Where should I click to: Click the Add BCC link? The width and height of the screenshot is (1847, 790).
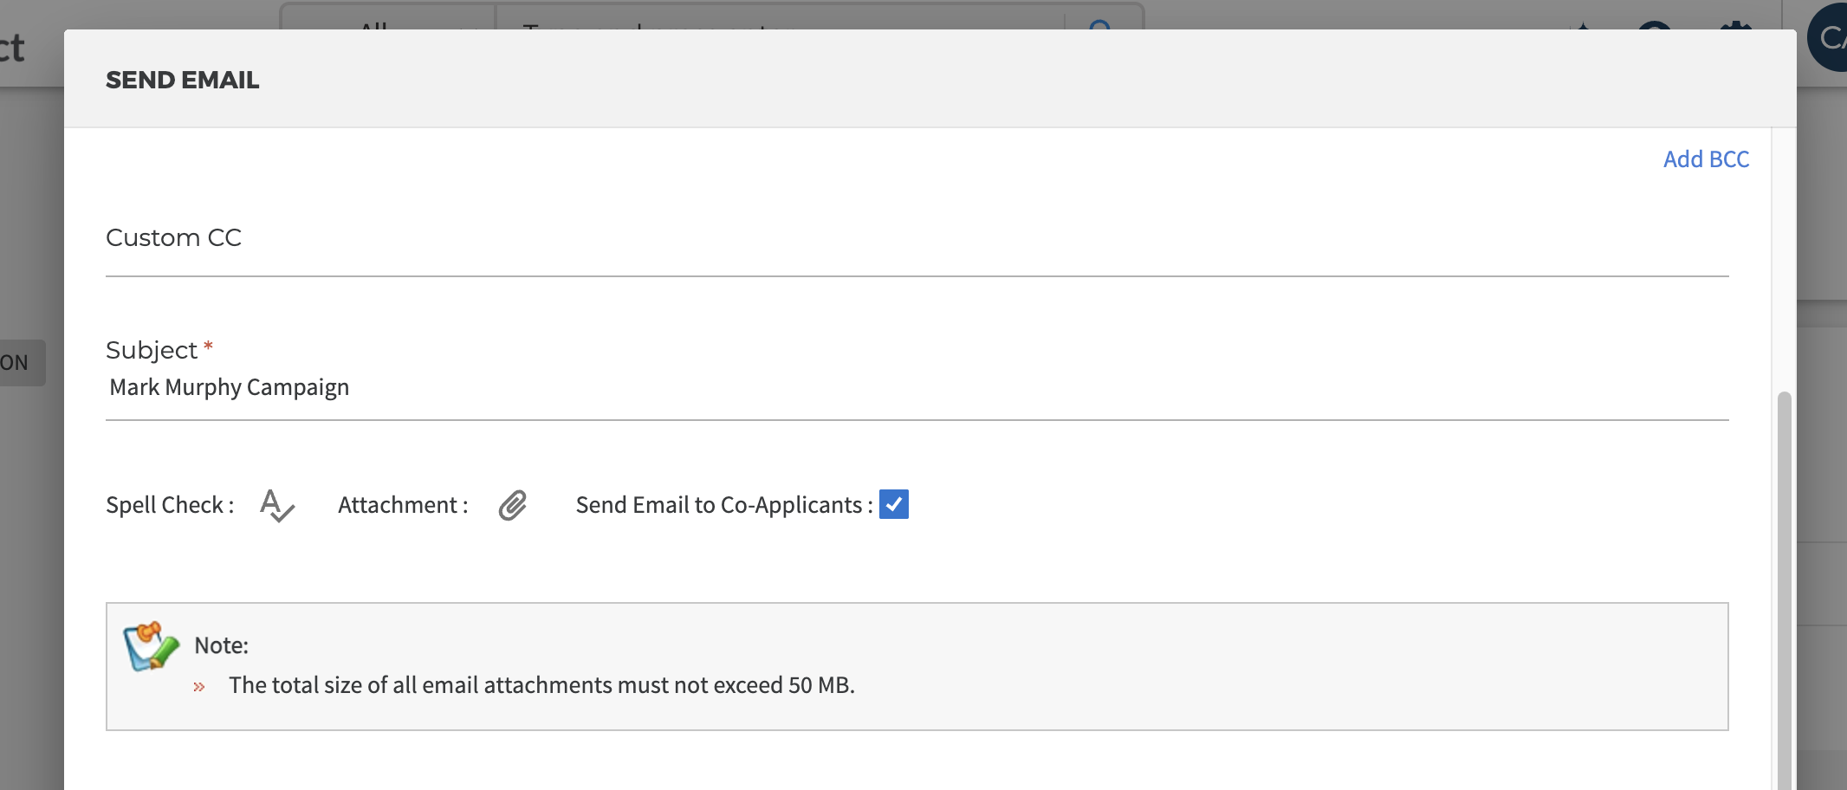coord(1706,159)
